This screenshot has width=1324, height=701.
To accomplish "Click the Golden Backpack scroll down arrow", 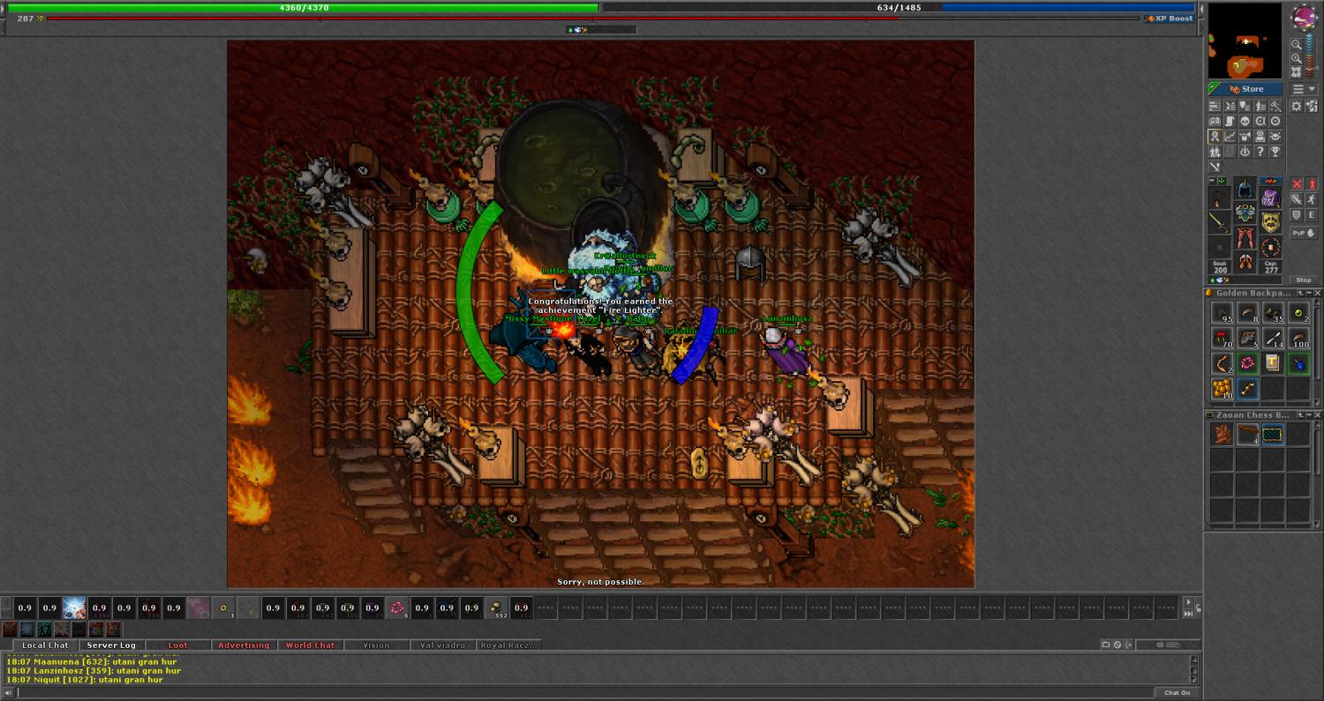I will (x=1317, y=402).
